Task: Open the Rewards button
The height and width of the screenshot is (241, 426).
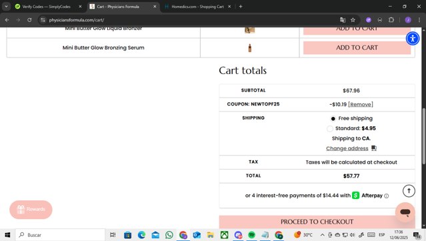Action: pos(31,209)
